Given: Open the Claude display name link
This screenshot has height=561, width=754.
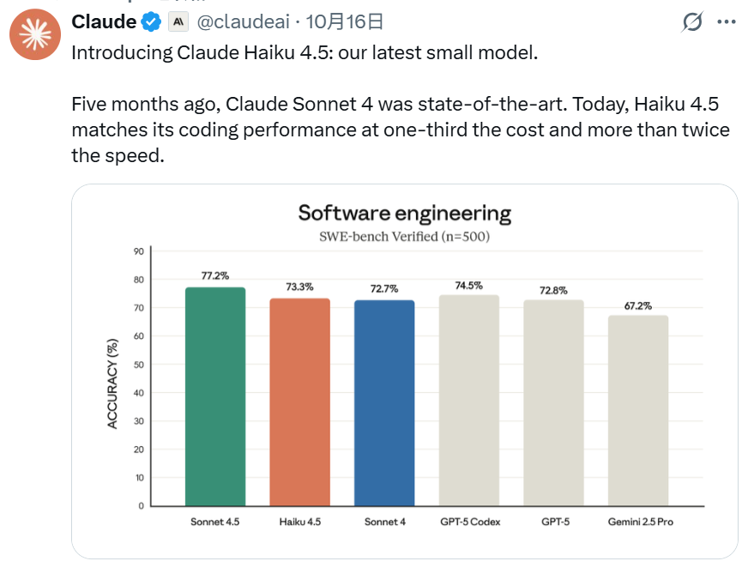Looking at the screenshot, I should (104, 22).
